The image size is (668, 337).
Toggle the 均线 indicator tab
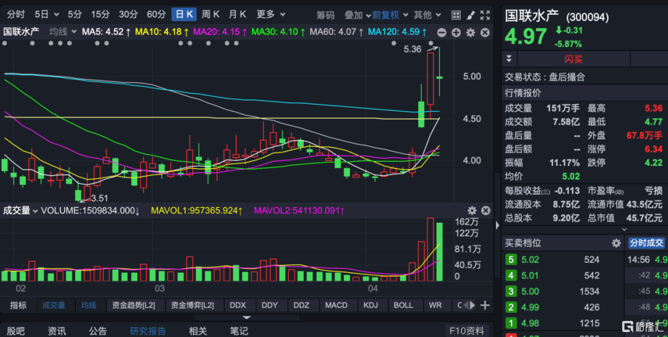pos(88,305)
